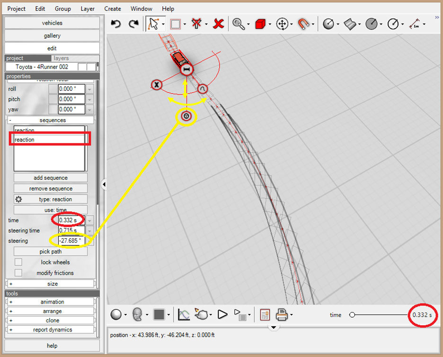The width and height of the screenshot is (443, 357).
Task: Toggle the small box beside pitch
Action: coord(53,99)
